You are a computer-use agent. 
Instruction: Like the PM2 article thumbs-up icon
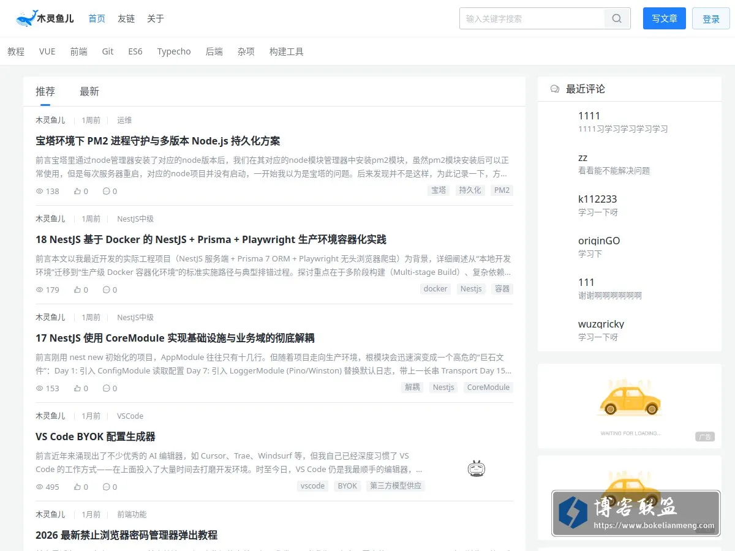click(77, 191)
